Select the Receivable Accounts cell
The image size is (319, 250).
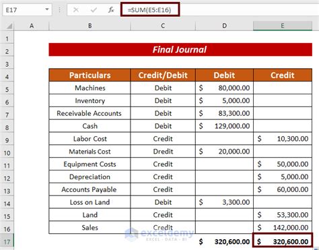(x=90, y=113)
